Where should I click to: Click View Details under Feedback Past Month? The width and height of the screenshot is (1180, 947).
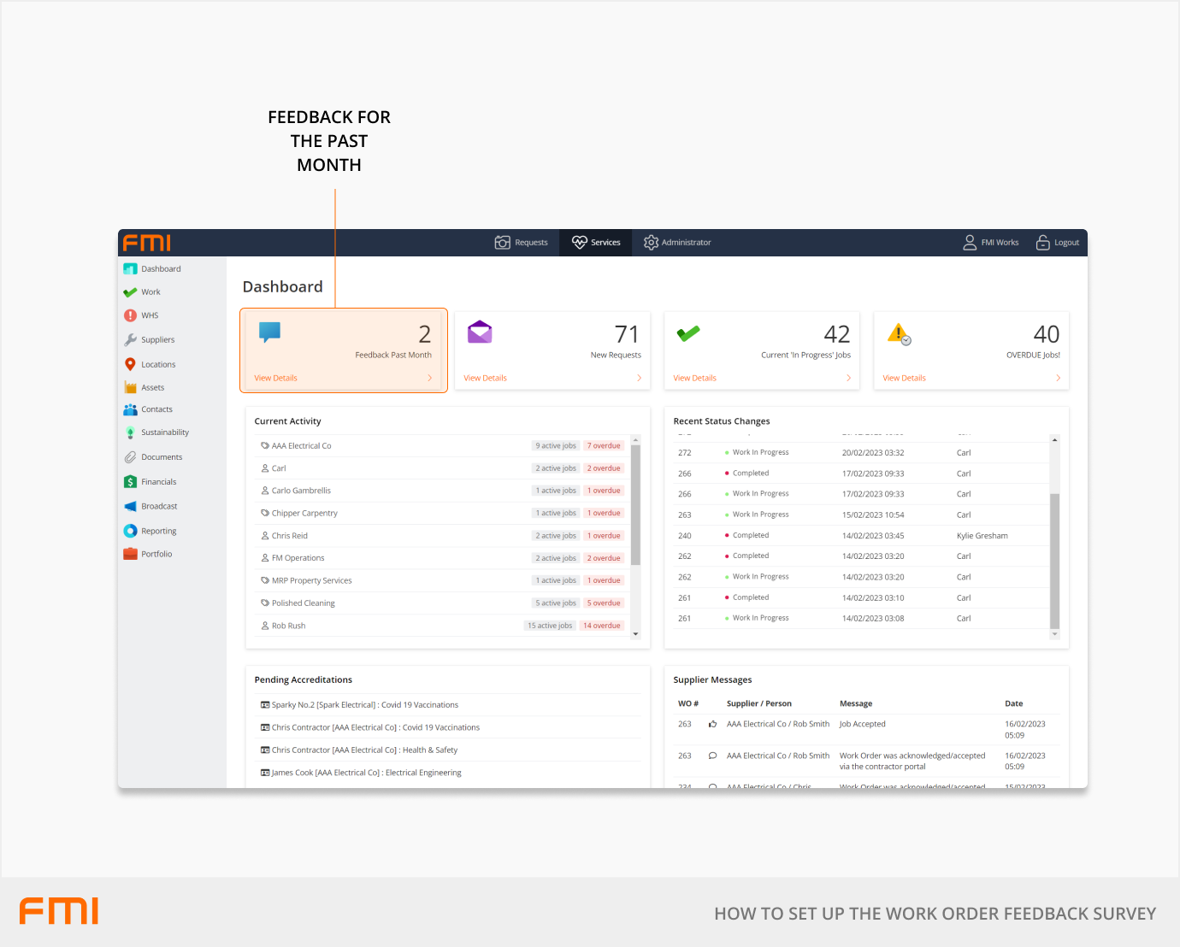point(275,378)
